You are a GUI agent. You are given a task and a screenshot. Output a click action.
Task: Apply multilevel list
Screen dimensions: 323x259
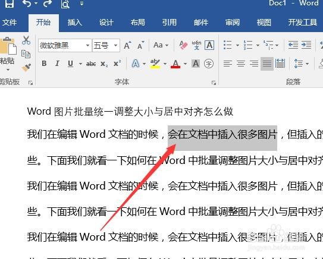[268, 45]
